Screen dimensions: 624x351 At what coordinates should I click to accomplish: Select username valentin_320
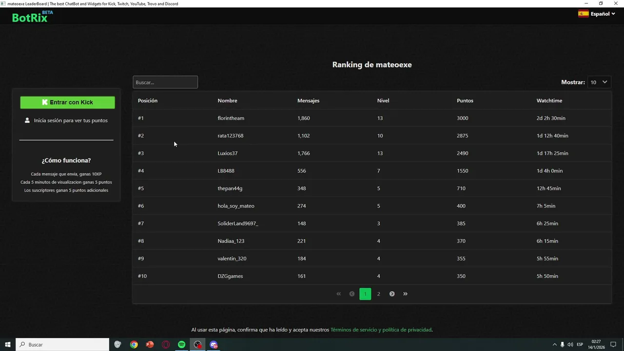coord(232,258)
